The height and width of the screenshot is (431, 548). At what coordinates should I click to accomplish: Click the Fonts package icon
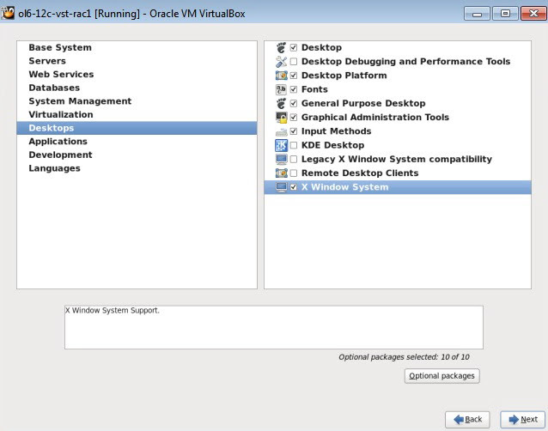281,89
